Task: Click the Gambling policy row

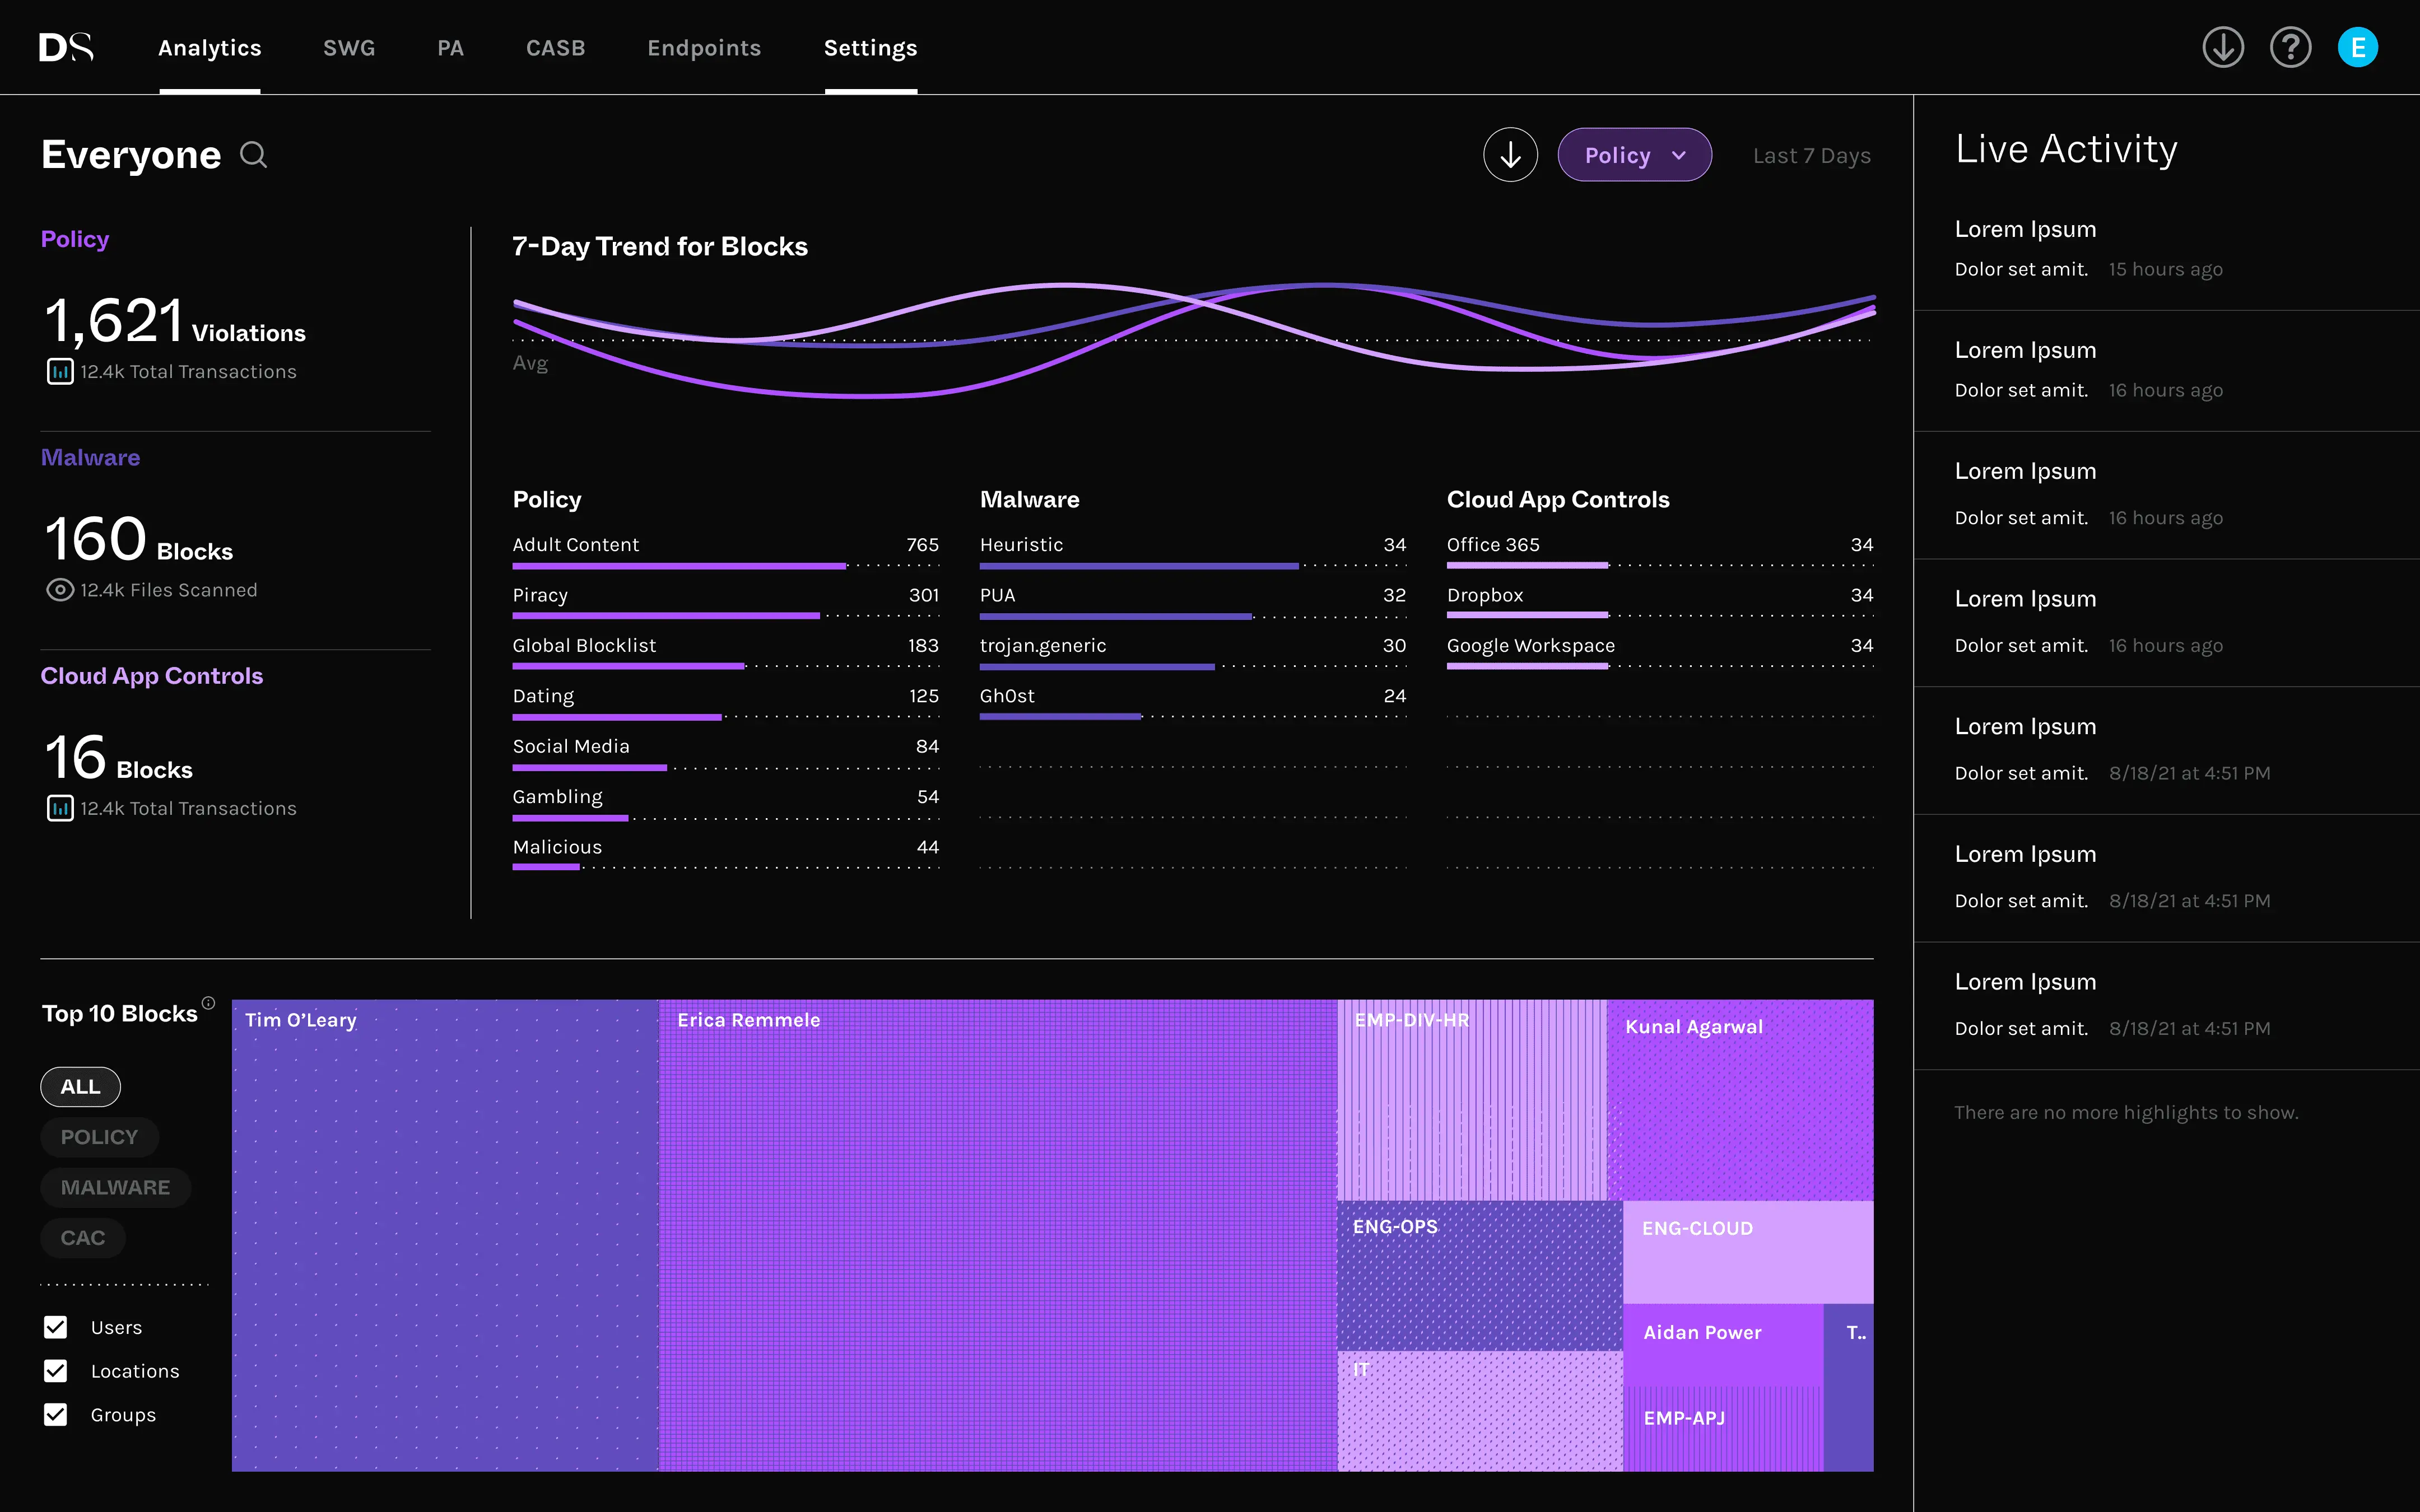Action: click(726, 805)
